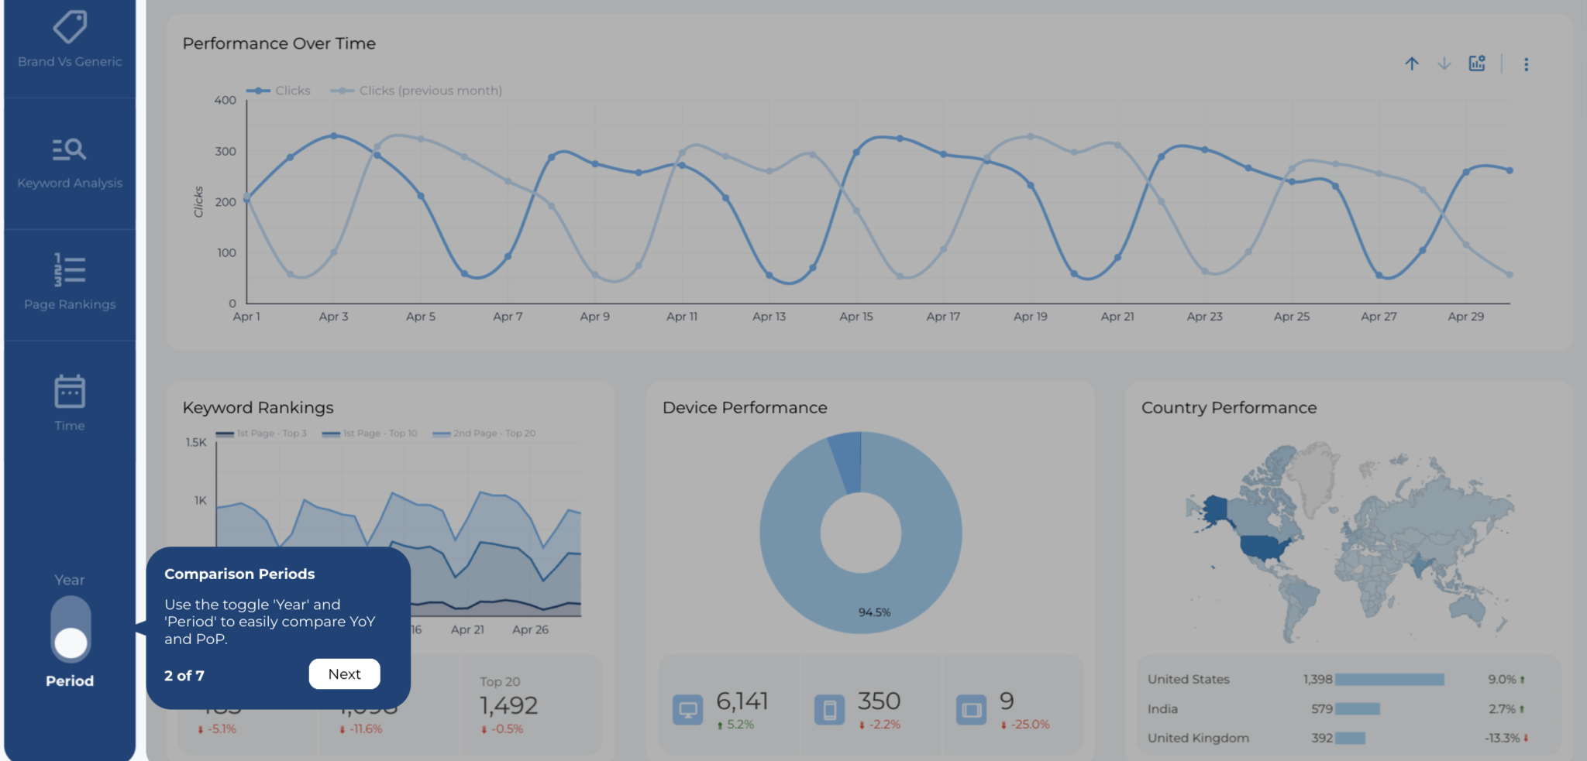Toggle 2nd Page - Top 20 legend
The width and height of the screenshot is (1587, 761).
tap(484, 434)
